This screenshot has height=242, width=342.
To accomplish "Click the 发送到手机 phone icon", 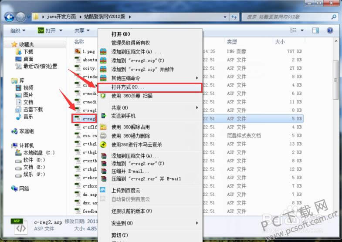I will click(103, 116).
